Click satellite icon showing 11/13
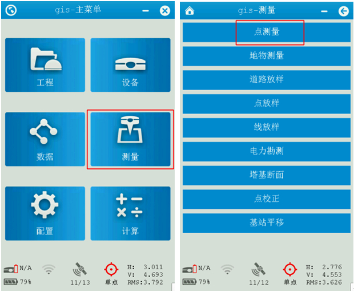This screenshot has width=354, height=292. pos(80,269)
